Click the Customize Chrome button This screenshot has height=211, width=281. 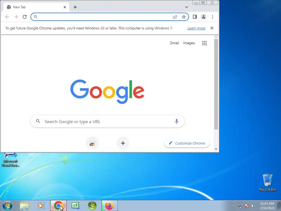pyautogui.click(x=187, y=143)
